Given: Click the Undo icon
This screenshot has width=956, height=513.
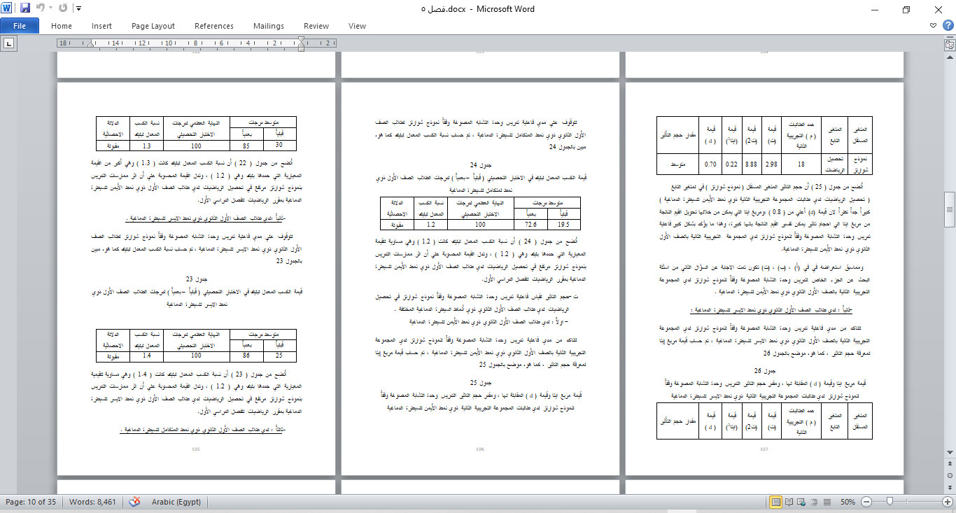Looking at the screenshot, I should (x=41, y=8).
